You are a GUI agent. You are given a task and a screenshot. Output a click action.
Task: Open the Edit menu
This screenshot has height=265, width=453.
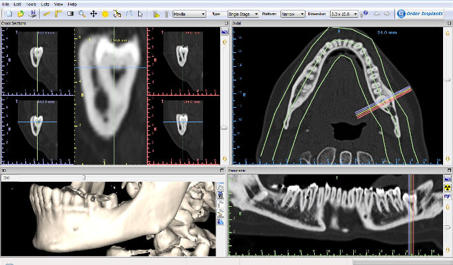(x=17, y=5)
